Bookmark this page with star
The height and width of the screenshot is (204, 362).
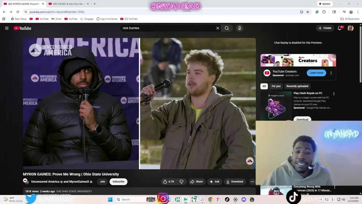[308, 12]
